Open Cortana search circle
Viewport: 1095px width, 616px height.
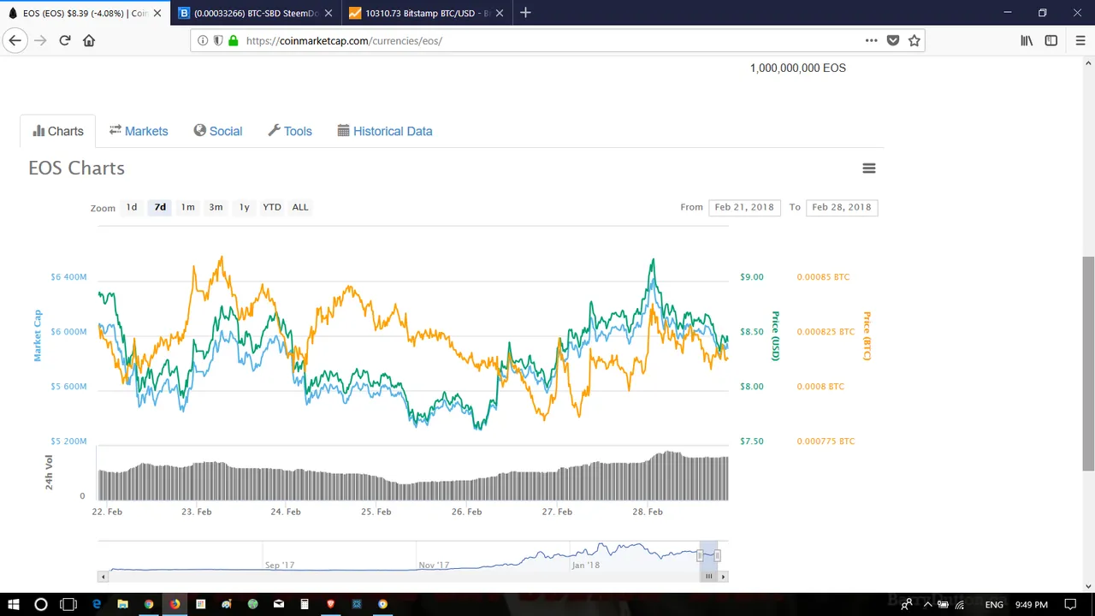pos(41,604)
